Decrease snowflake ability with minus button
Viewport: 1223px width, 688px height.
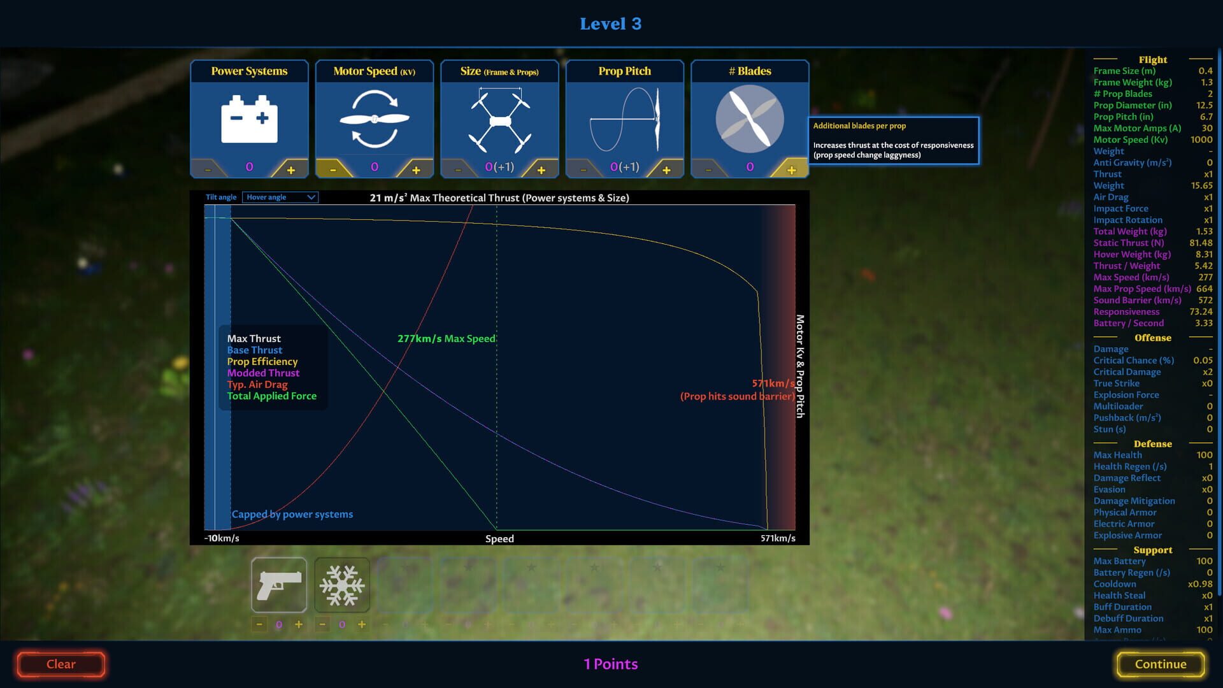(x=322, y=624)
